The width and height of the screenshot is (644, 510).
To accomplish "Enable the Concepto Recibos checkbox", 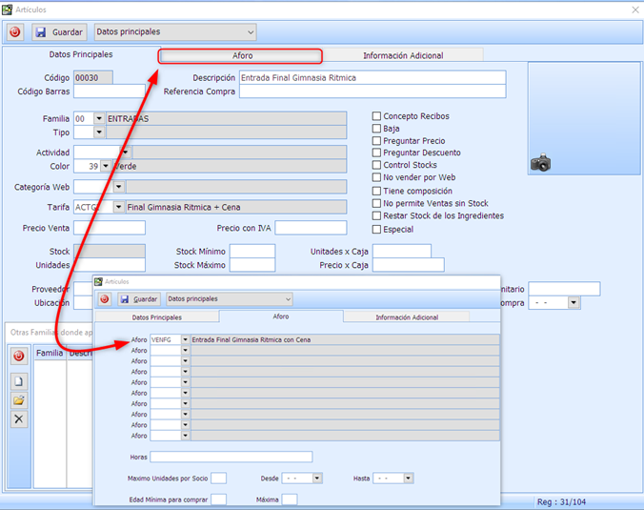I will (377, 116).
